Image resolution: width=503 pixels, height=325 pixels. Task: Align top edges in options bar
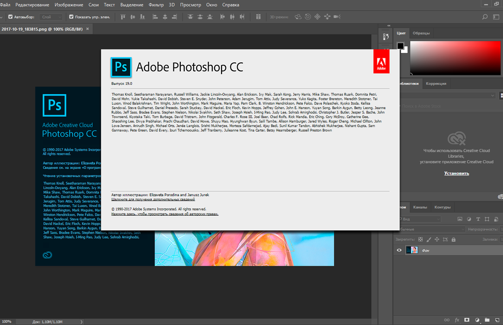[123, 17]
